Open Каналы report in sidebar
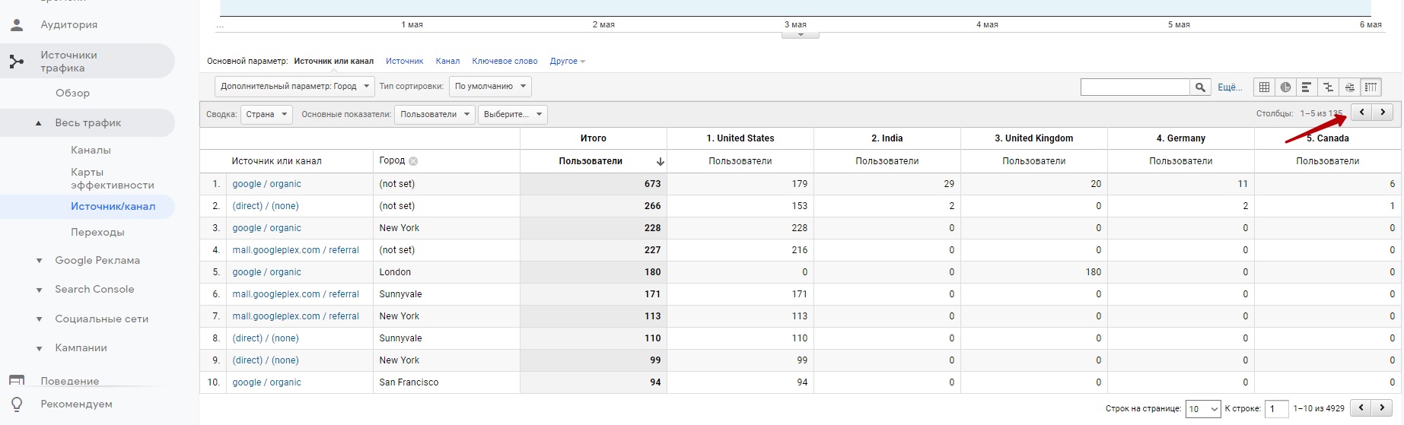This screenshot has height=425, width=1404. point(91,150)
